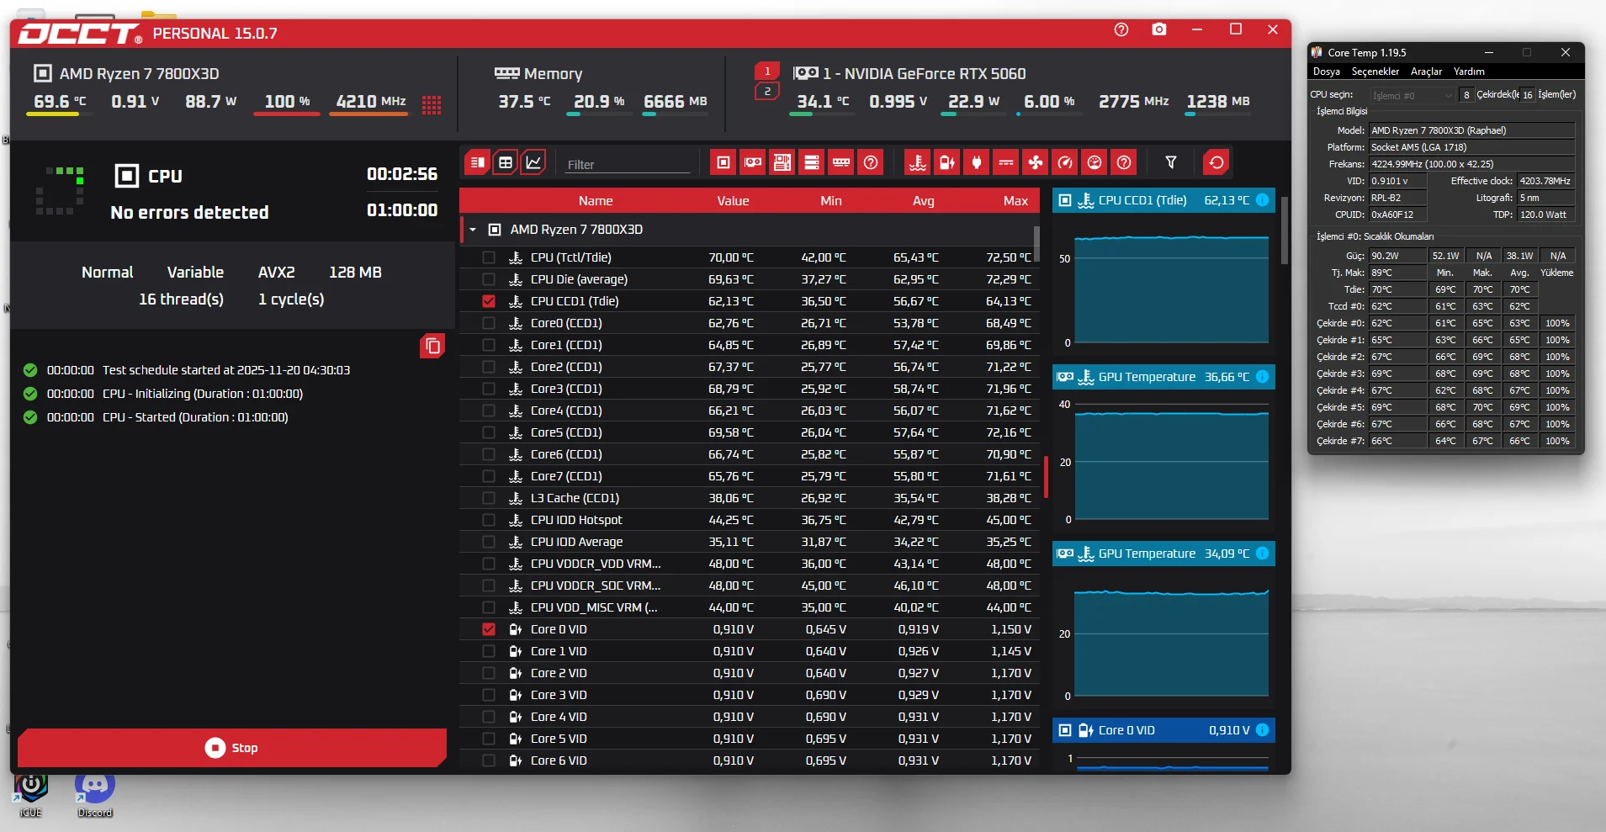
Task: Toggle the question-mark filter beside the load gauge
Action: click(1124, 162)
